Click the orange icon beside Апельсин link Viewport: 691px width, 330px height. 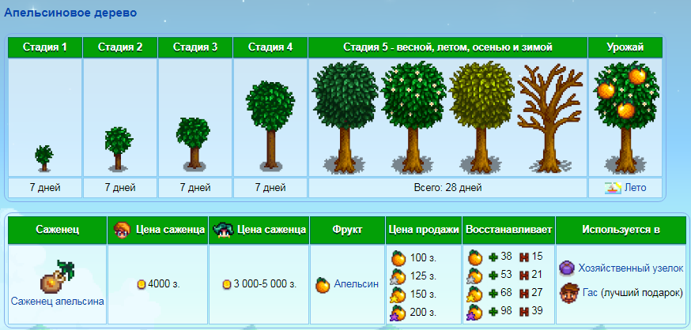coord(323,285)
